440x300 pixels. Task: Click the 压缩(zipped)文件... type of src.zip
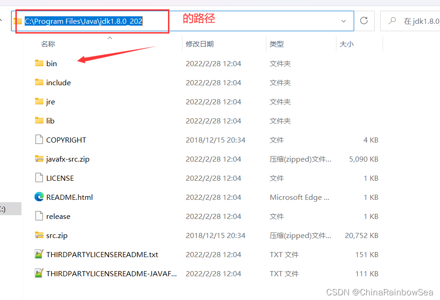[300, 236]
